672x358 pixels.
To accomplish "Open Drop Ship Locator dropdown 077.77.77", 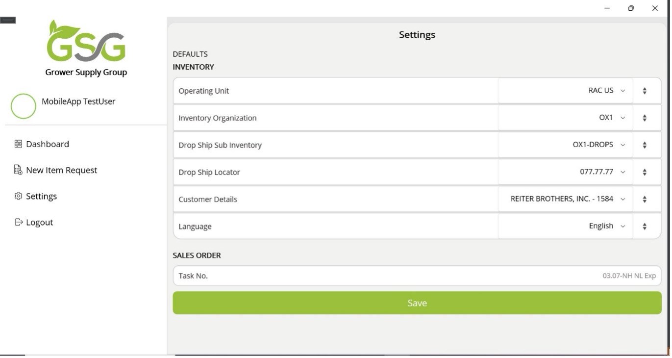I will [x=565, y=172].
